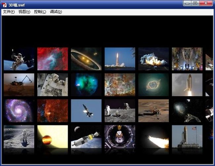Open the white spacesuit astronaut close-up thumbnail

(53, 85)
